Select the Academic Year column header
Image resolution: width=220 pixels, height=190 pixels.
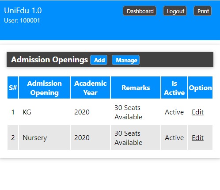click(x=90, y=87)
